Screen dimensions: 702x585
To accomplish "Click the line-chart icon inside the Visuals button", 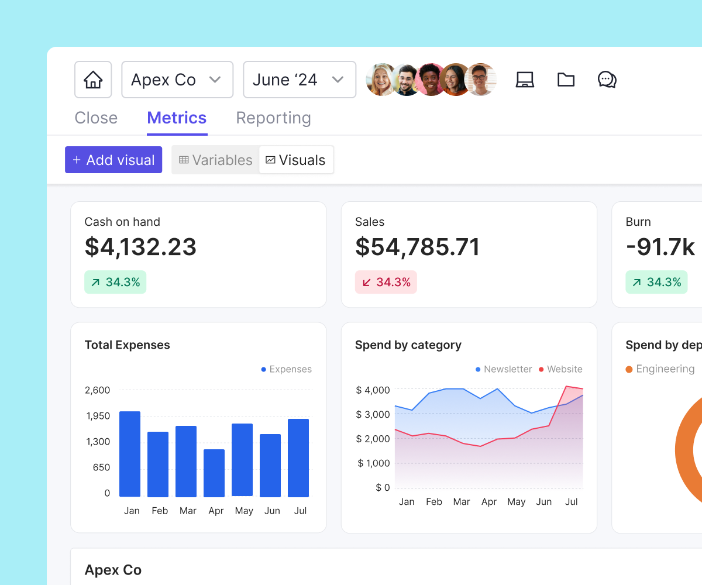I will [270, 159].
